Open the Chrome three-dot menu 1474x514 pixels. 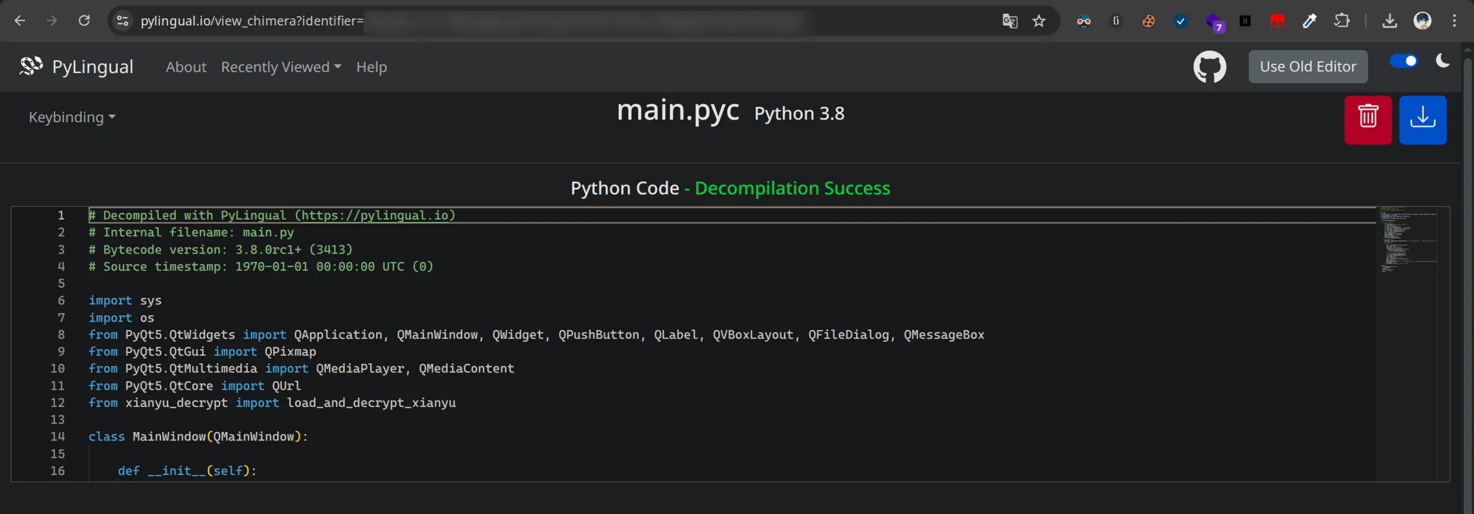coord(1454,21)
